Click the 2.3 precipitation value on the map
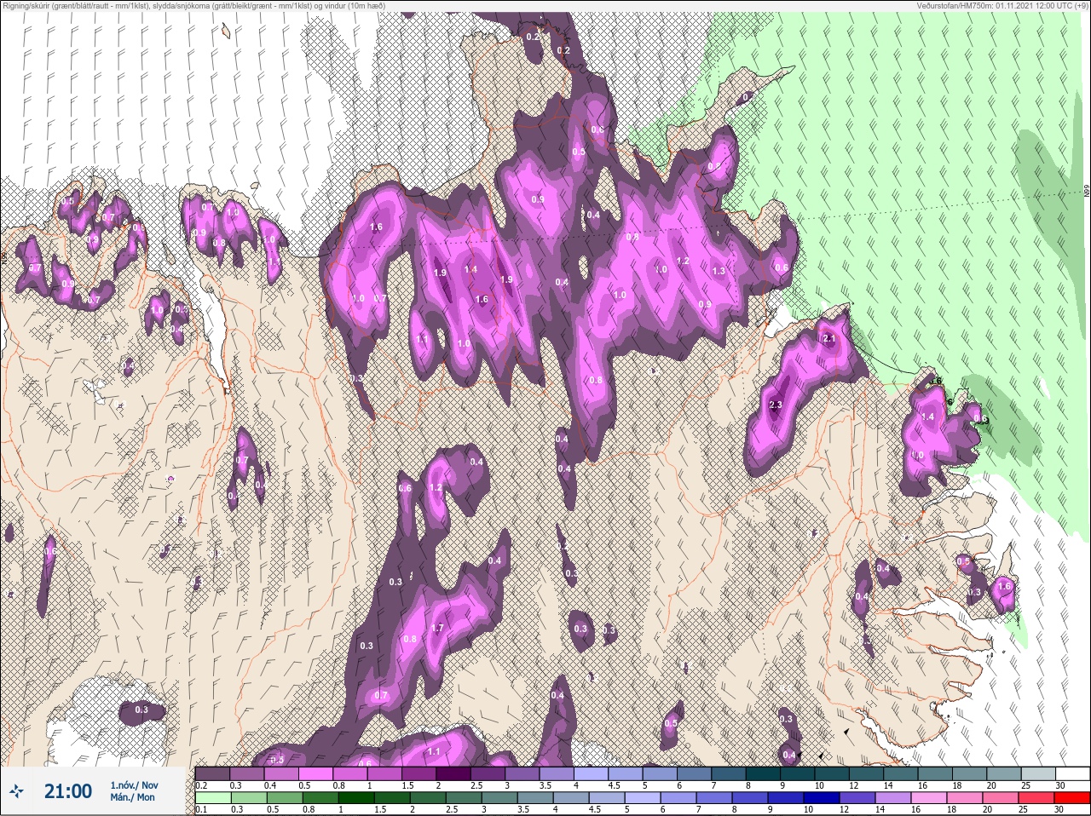The height and width of the screenshot is (816, 1091). click(x=775, y=405)
